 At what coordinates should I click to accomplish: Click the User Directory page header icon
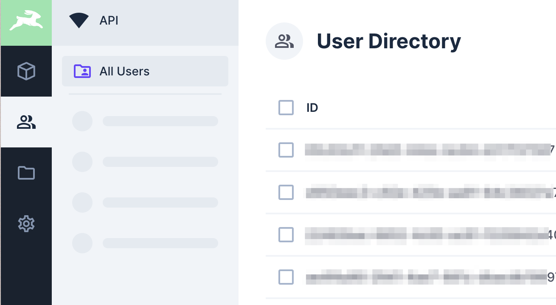(x=284, y=41)
